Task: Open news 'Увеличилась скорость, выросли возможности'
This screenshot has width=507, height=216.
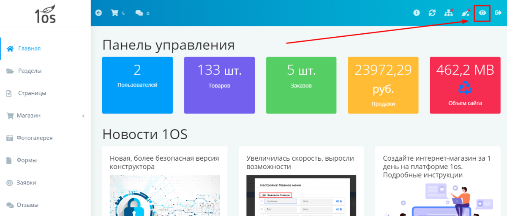Action: point(300,162)
